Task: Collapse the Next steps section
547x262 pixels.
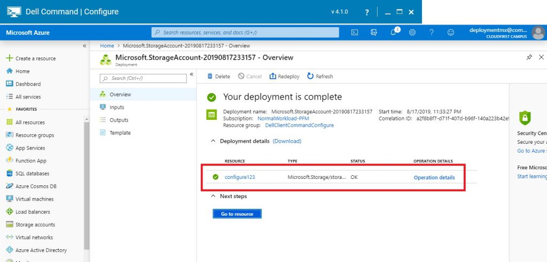Action: click(214, 196)
